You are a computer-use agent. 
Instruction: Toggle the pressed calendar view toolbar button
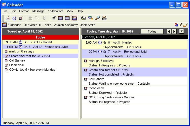pyautogui.click(x=74, y=18)
